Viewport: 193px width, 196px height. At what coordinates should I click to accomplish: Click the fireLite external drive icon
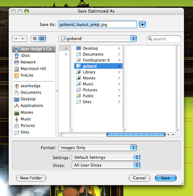point(17,75)
